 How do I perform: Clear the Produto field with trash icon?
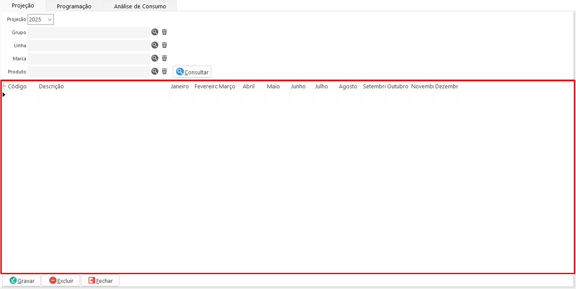164,71
